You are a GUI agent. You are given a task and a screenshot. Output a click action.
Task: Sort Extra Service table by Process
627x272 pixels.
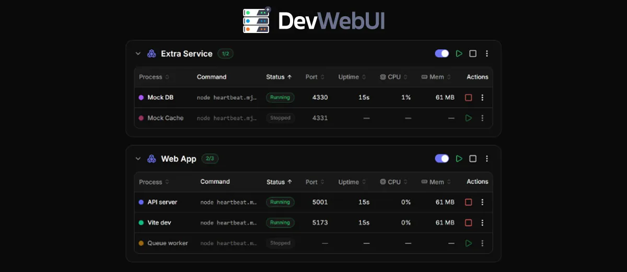coord(154,77)
